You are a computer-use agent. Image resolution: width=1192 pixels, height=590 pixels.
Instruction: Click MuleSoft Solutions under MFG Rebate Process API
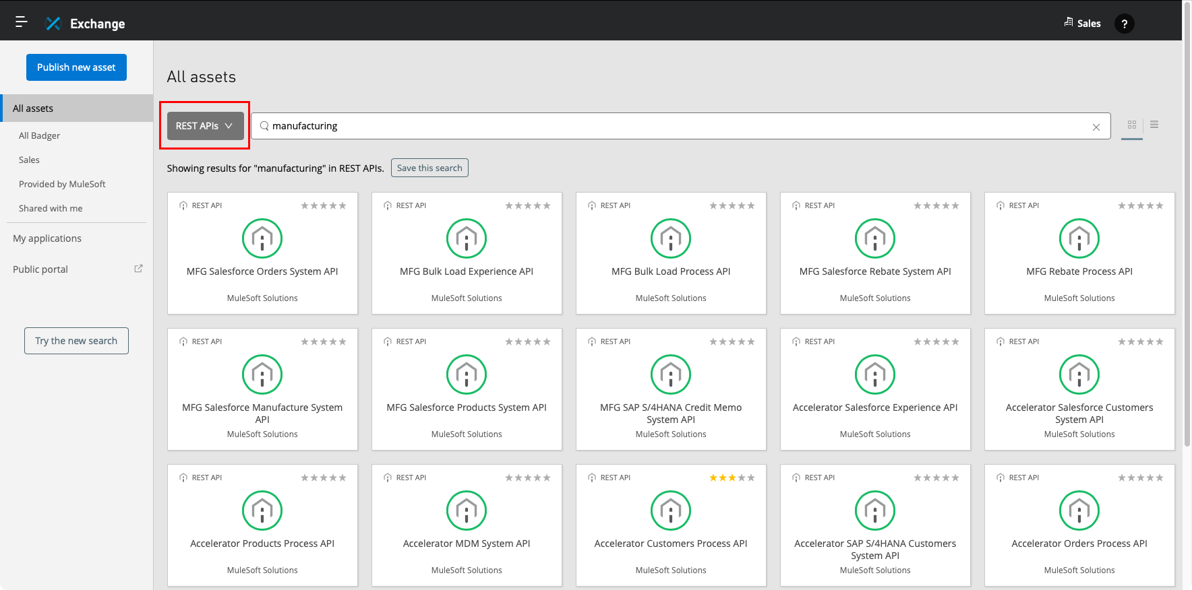tap(1079, 298)
